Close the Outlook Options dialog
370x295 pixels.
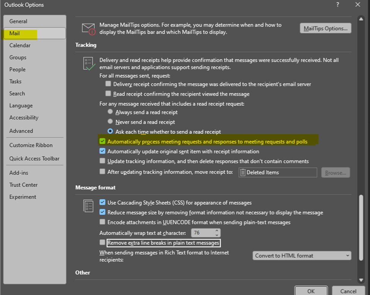358,5
